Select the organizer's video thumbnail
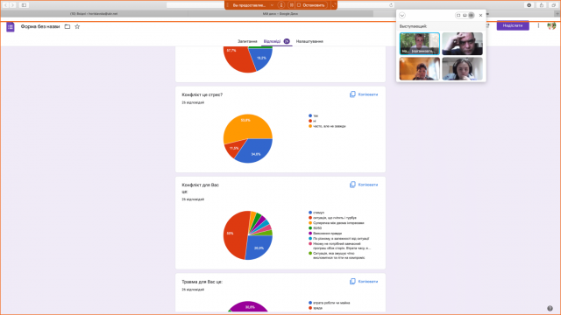 (419, 44)
